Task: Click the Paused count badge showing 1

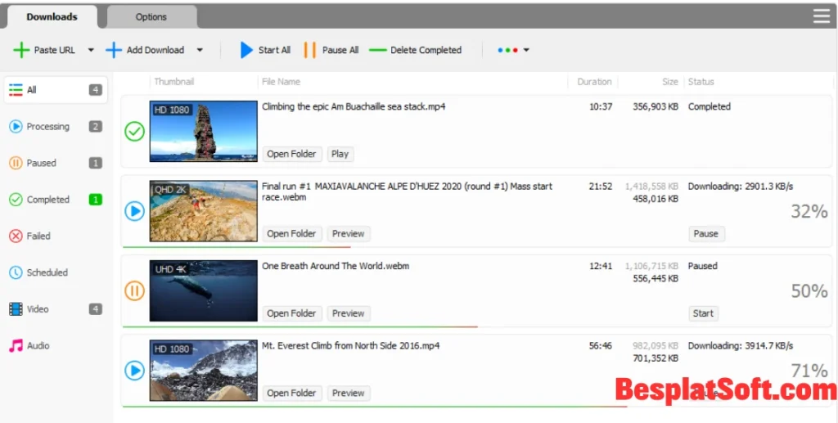Action: [x=95, y=163]
